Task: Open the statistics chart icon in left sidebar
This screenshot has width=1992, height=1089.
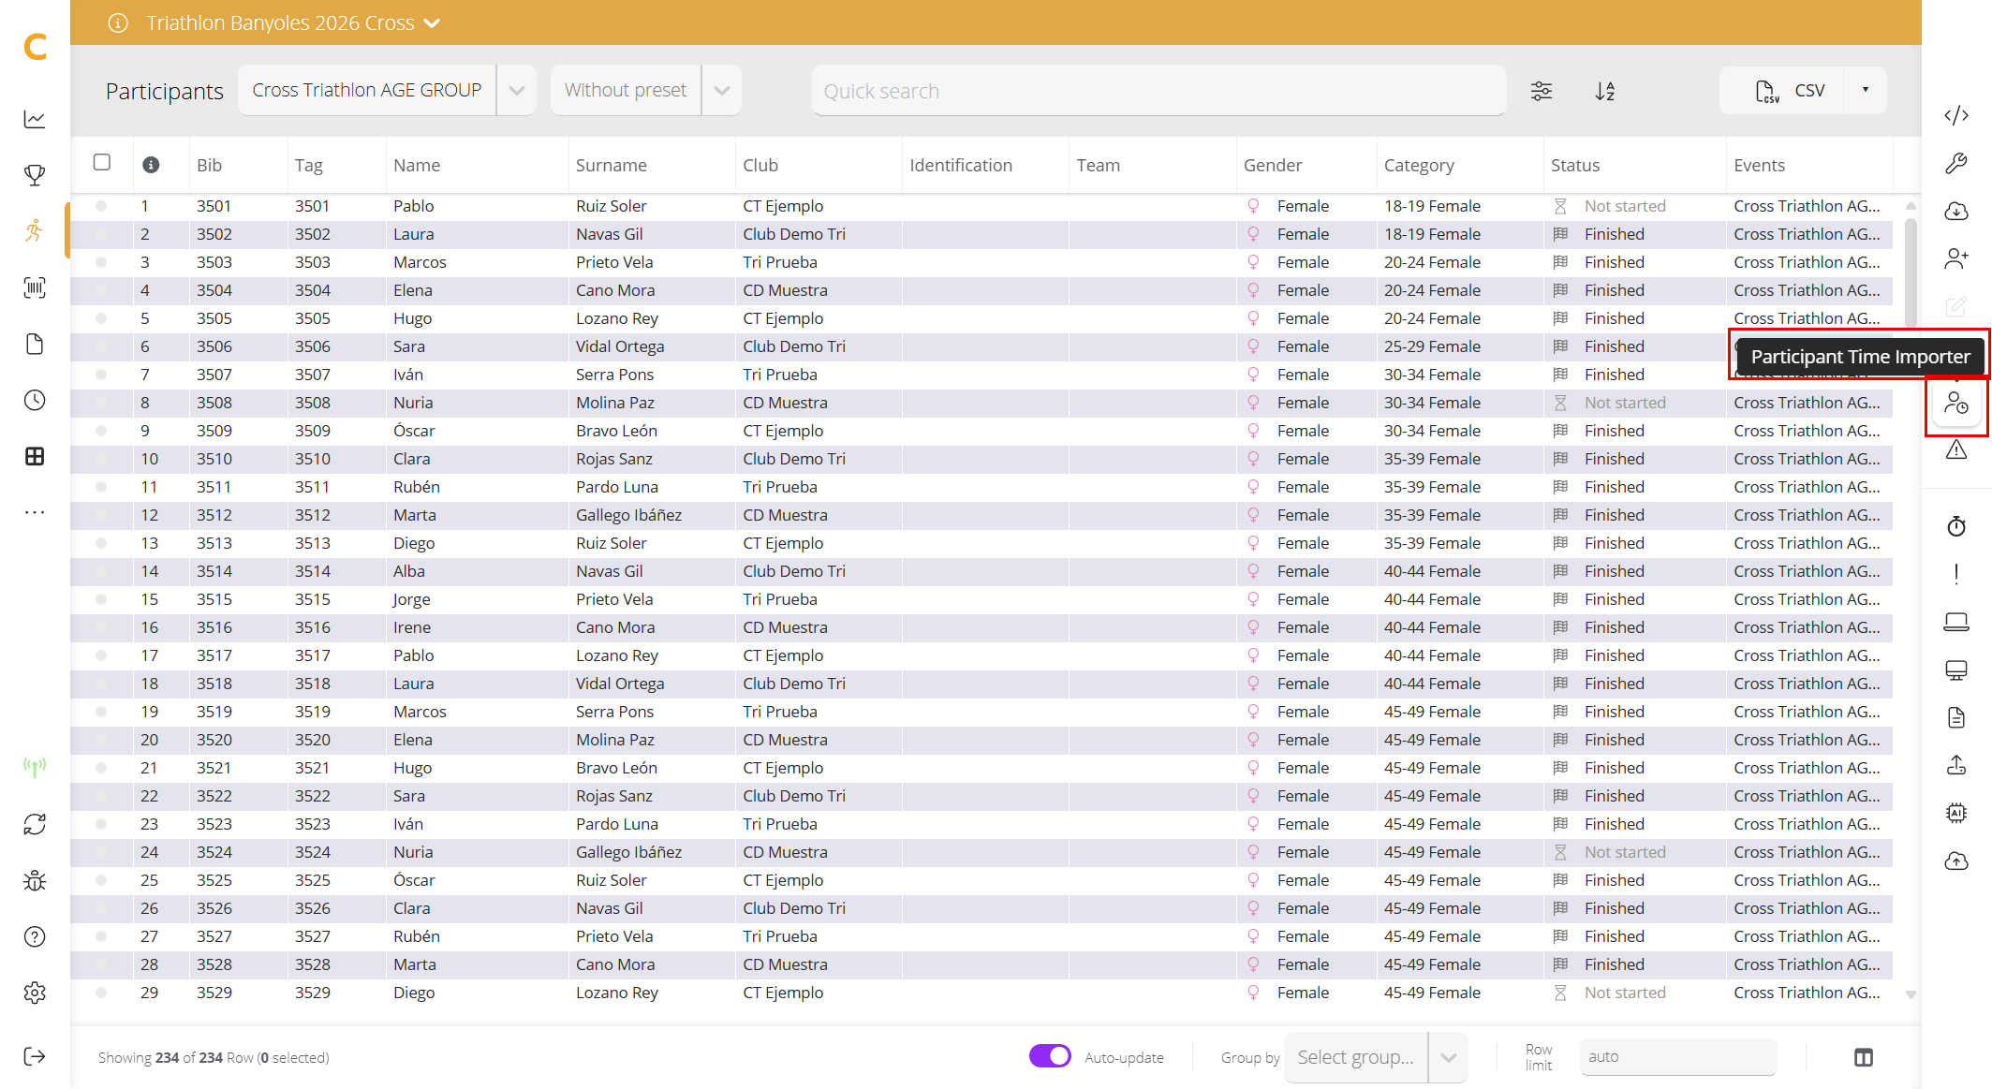Action: click(35, 119)
